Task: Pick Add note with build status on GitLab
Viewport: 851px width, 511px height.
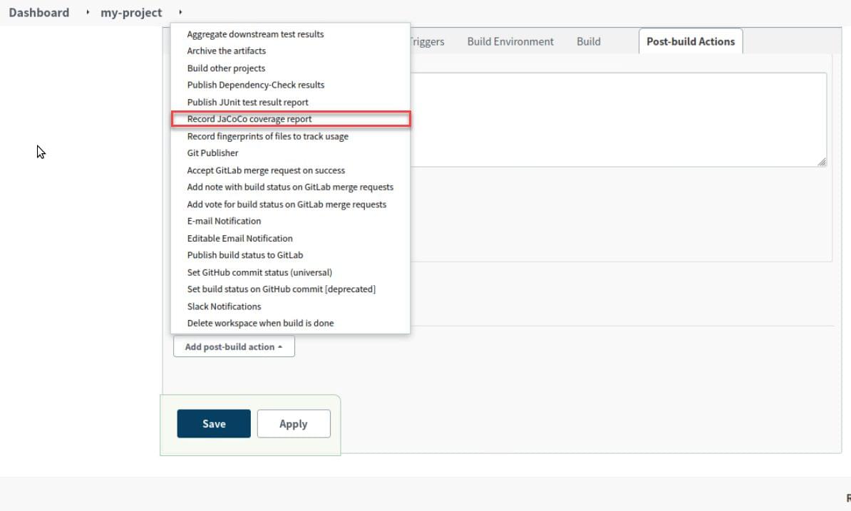Action: pos(290,187)
